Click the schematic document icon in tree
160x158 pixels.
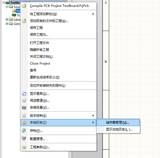[14, 11]
